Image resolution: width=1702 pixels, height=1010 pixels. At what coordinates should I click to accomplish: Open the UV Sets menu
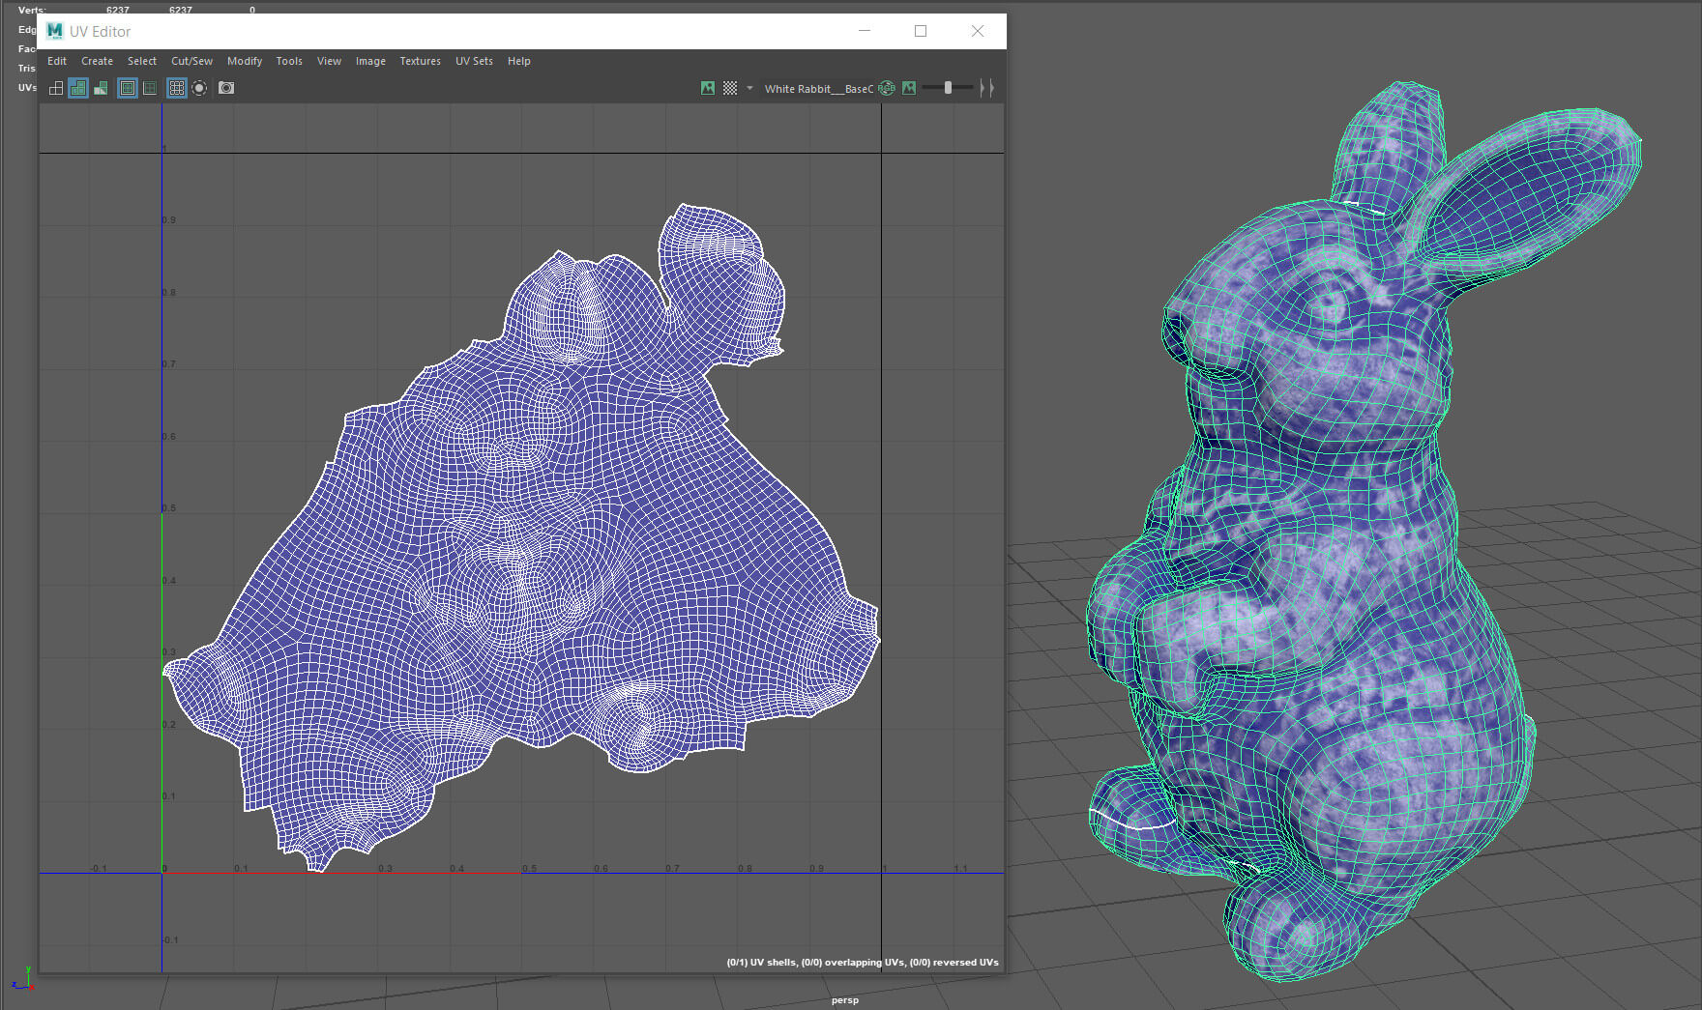(474, 61)
